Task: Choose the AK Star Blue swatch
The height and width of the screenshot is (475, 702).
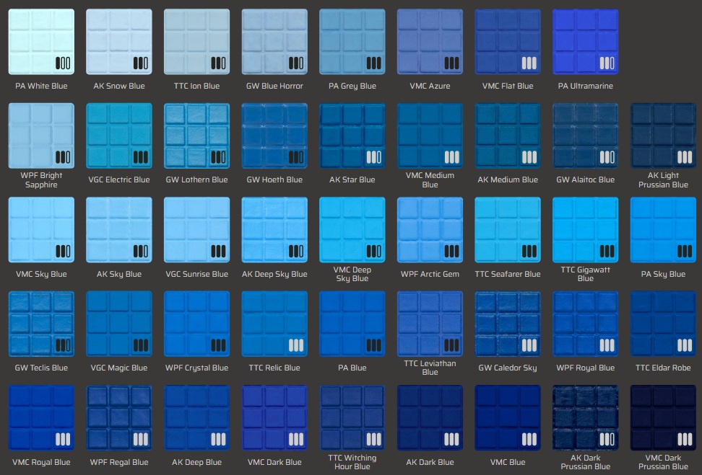Action: [x=352, y=136]
